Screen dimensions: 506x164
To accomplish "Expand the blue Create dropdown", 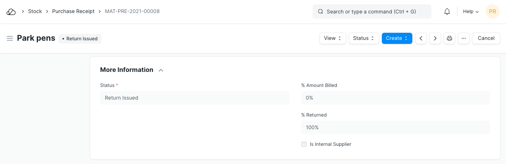I will click(397, 38).
